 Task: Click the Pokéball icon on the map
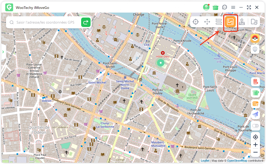coord(255,38)
